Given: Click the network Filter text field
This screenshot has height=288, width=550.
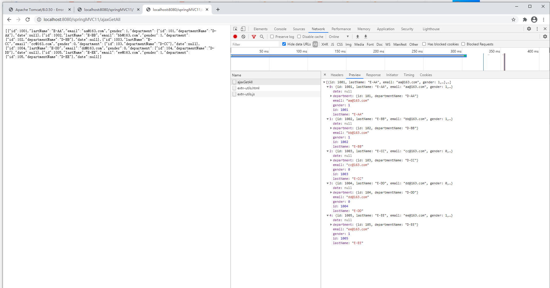Looking at the screenshot, I should coord(255,44).
